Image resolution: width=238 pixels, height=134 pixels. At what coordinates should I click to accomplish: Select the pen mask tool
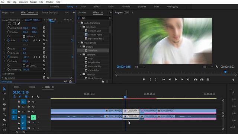click(19, 23)
